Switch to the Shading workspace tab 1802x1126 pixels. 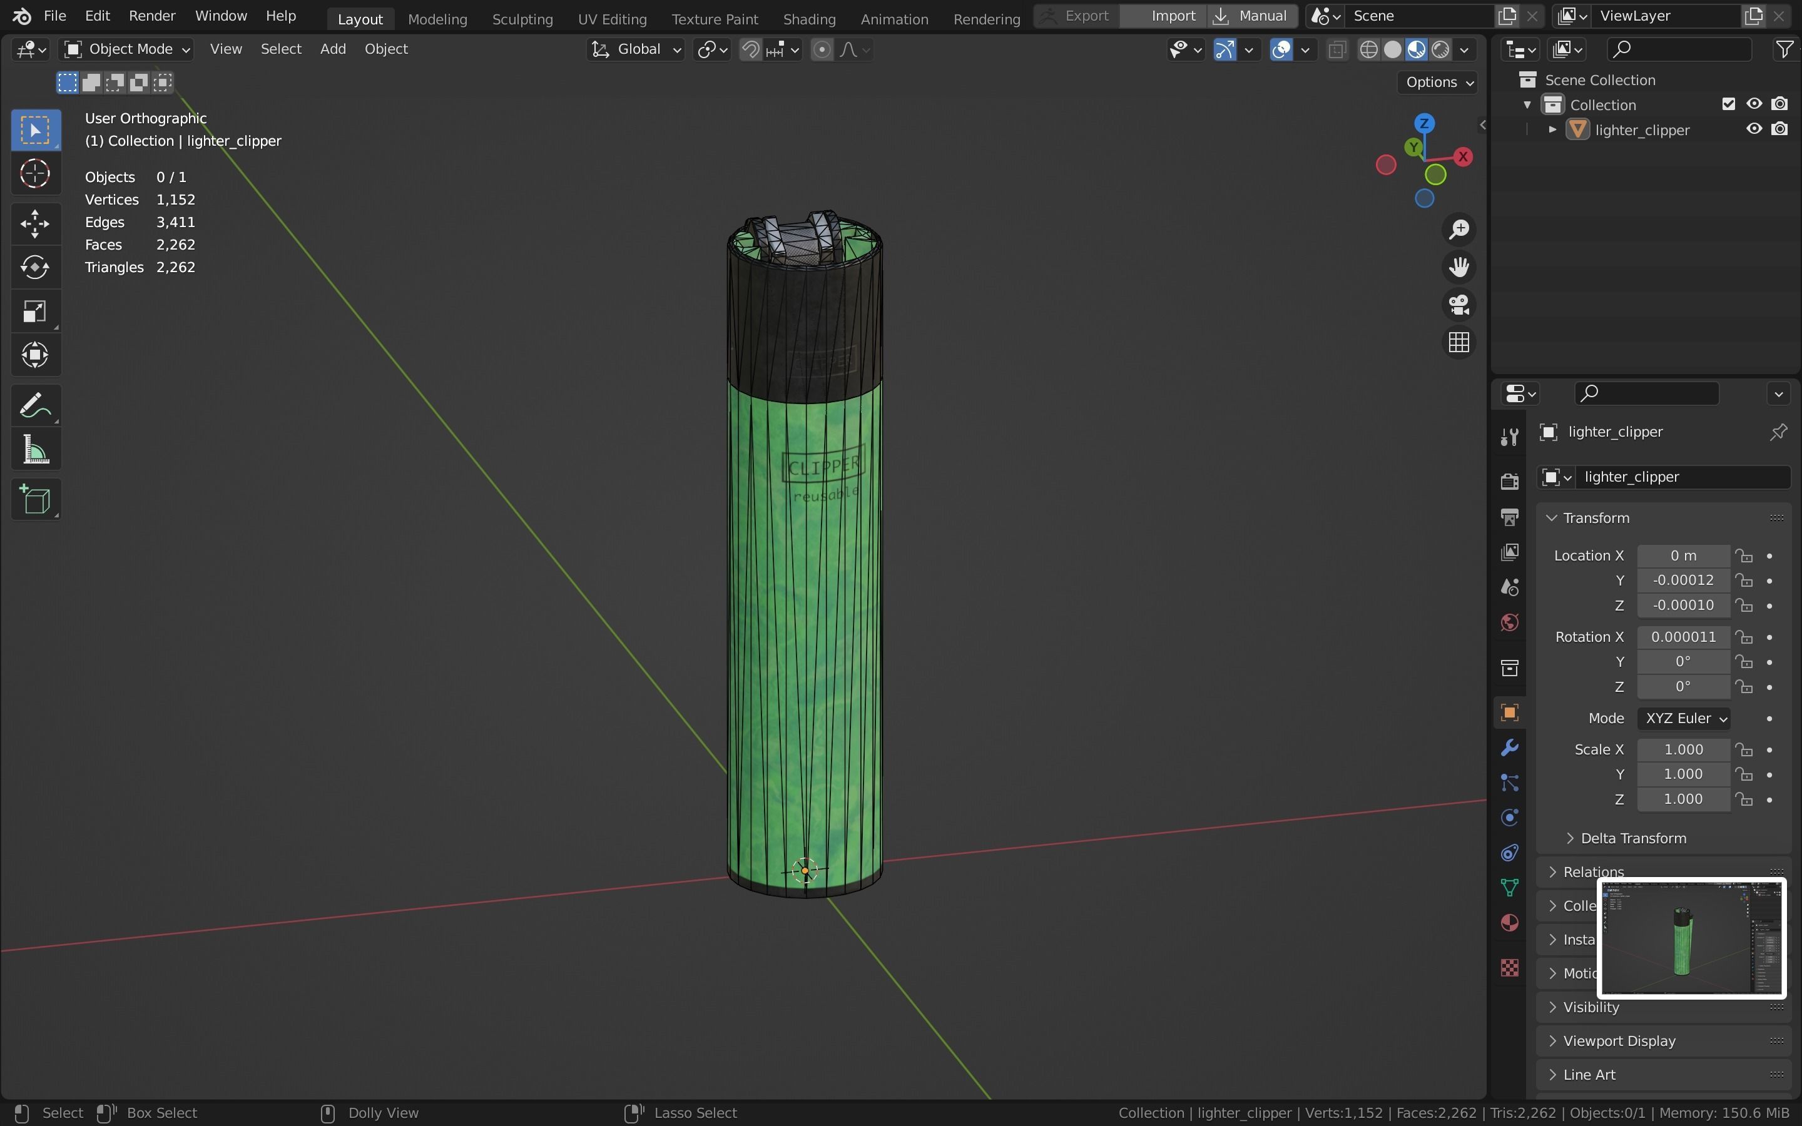(808, 19)
